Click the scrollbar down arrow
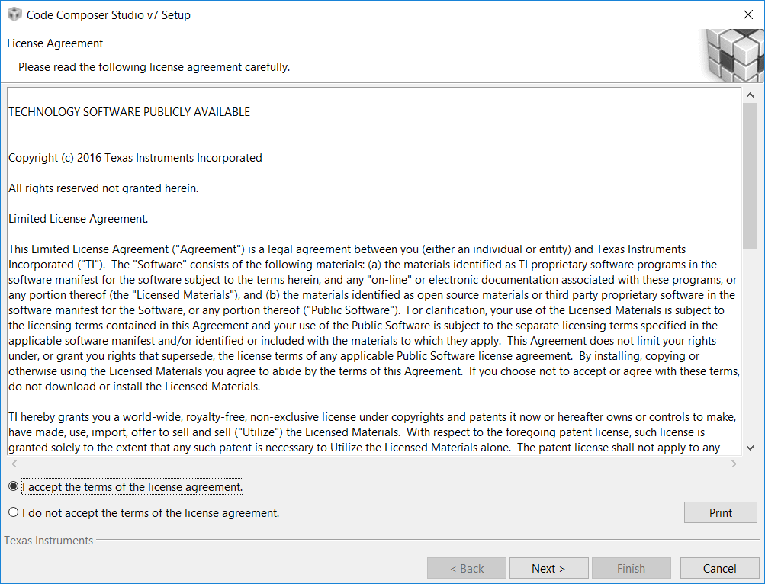The image size is (765, 584). tap(751, 447)
